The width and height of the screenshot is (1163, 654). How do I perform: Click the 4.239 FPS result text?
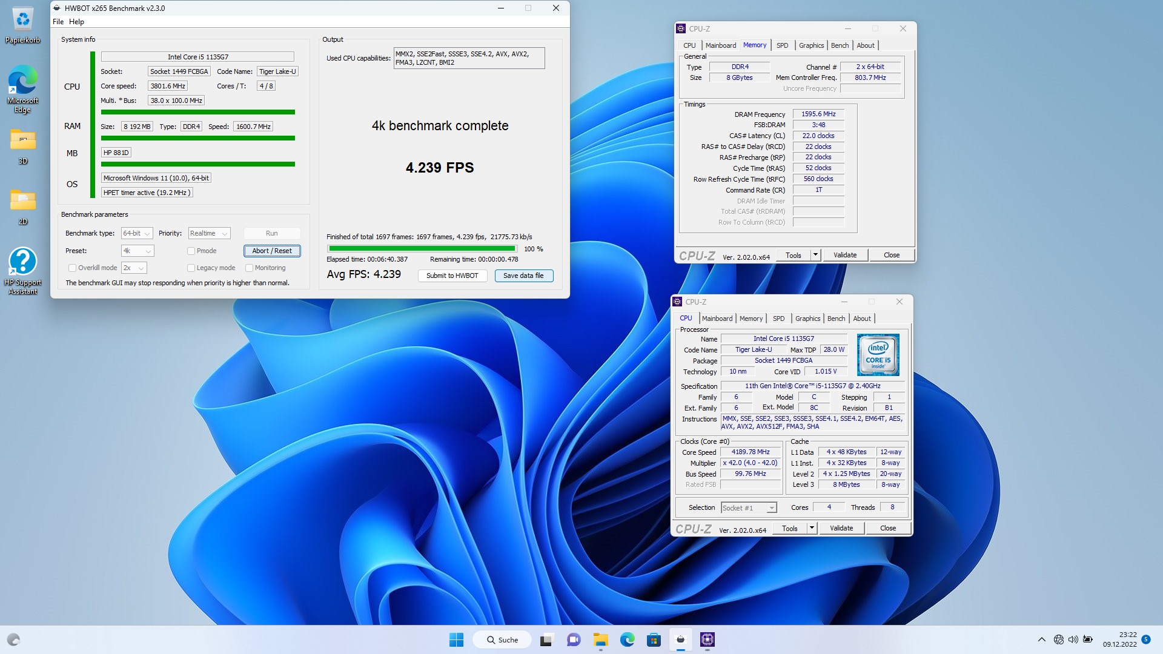pyautogui.click(x=440, y=168)
